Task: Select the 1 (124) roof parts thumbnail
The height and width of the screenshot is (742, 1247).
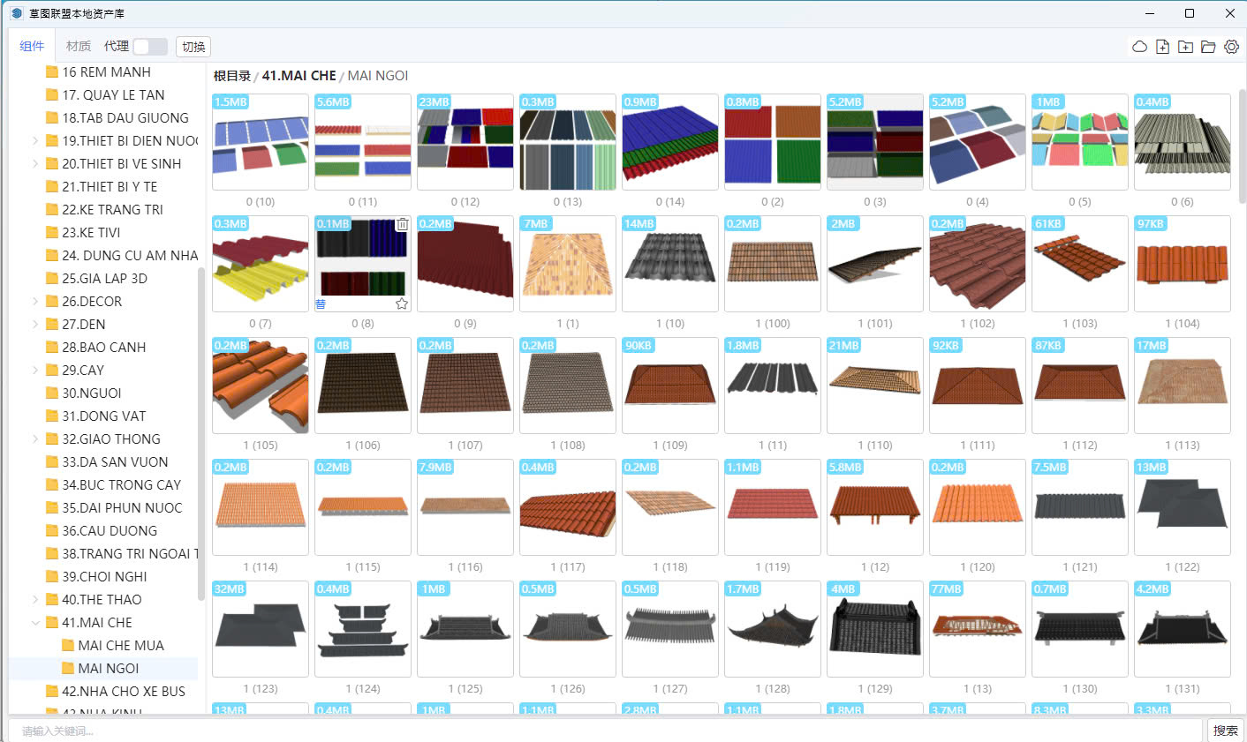Action: pyautogui.click(x=363, y=629)
